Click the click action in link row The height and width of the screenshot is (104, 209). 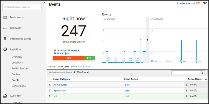(127, 96)
